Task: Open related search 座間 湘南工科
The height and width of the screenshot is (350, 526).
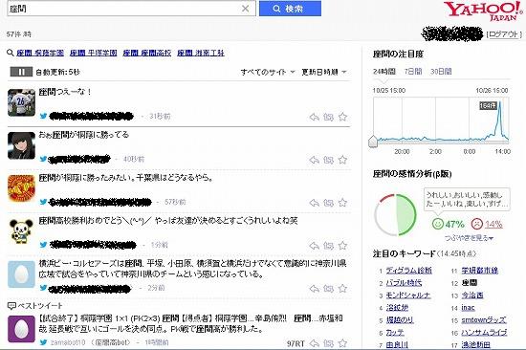Action: click(x=201, y=53)
